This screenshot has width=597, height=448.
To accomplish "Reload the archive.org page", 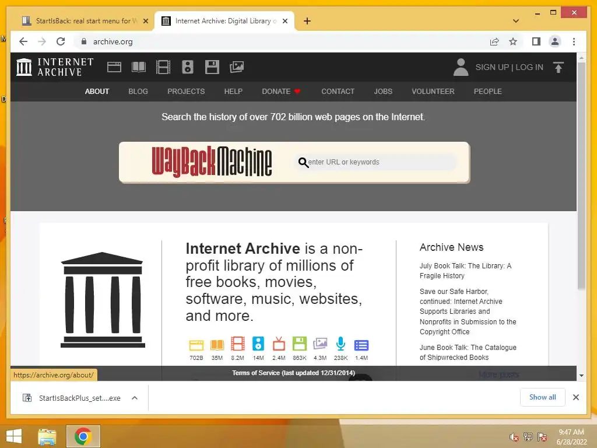I will pyautogui.click(x=61, y=41).
